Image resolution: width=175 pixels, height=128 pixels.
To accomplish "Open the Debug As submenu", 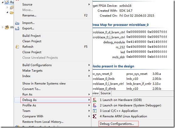I will 55,100.
